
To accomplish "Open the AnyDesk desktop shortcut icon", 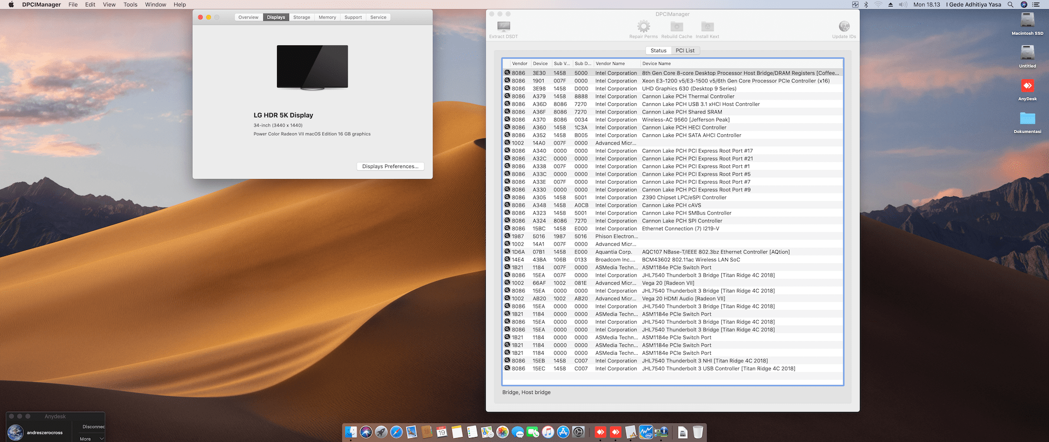I will click(1027, 86).
